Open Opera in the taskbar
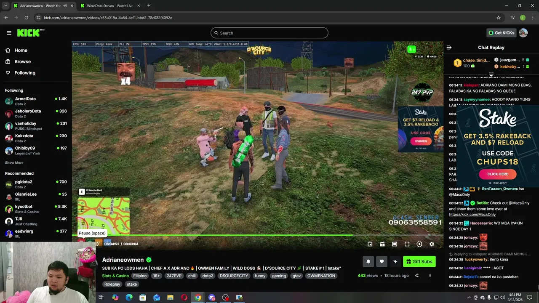Viewport: 539px width, 303px height. (184, 298)
